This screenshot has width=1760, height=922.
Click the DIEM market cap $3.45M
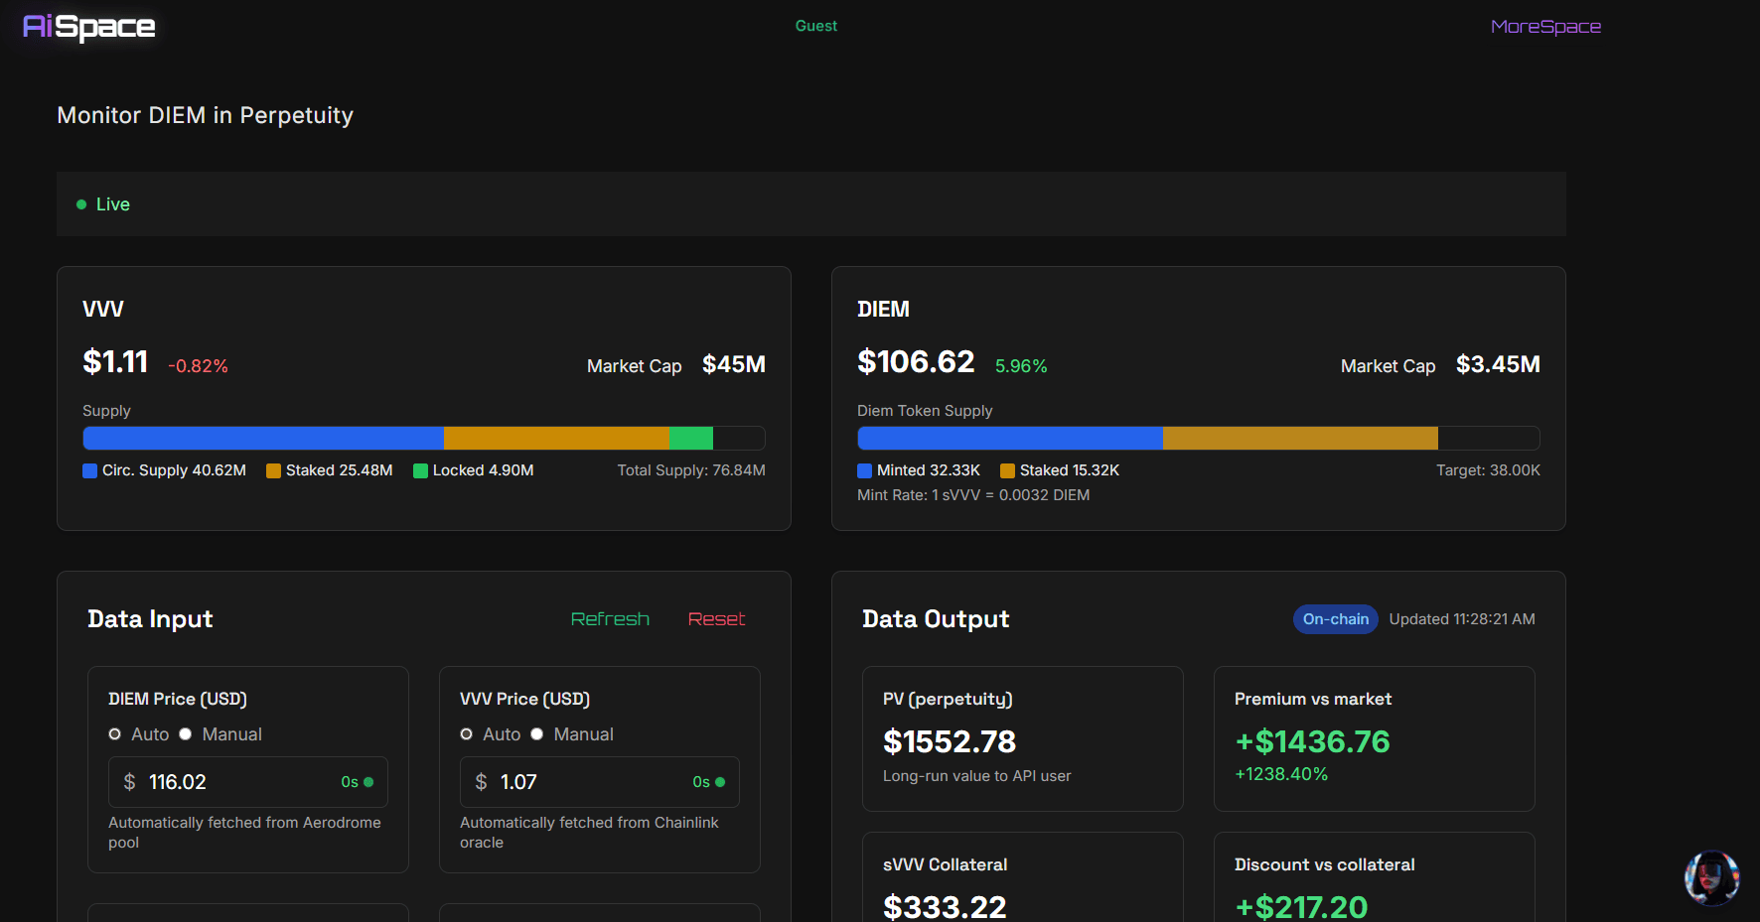(x=1498, y=364)
